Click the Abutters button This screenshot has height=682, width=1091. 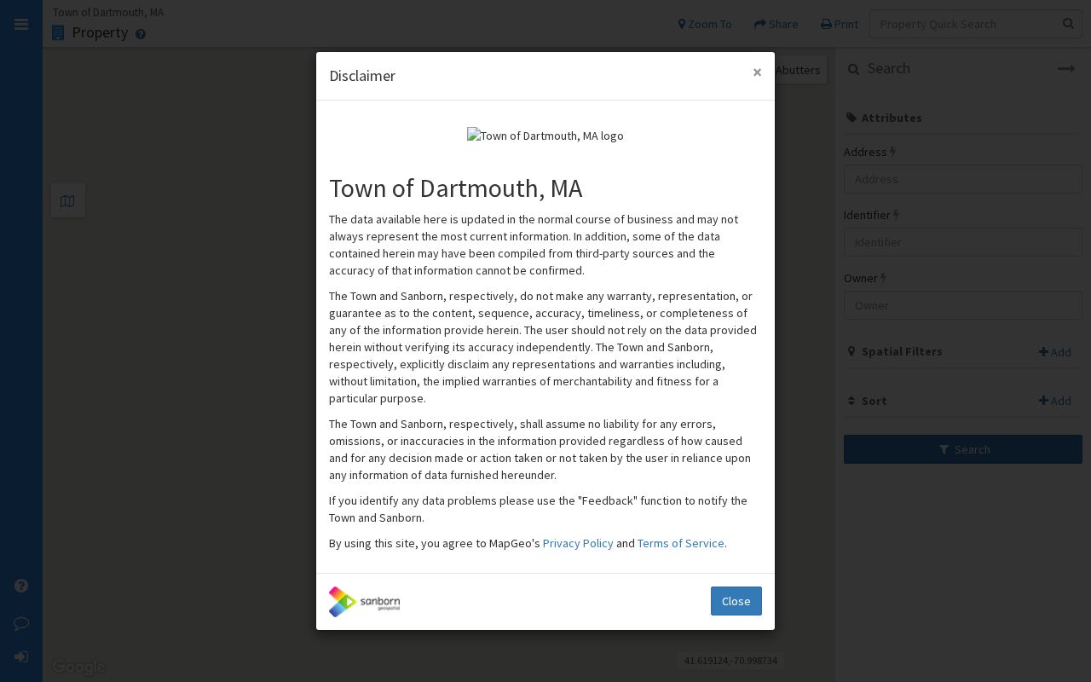799,70
